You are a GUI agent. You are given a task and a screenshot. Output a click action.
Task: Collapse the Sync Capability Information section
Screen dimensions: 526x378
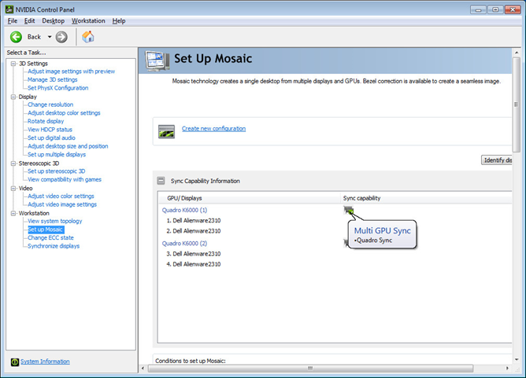point(161,181)
